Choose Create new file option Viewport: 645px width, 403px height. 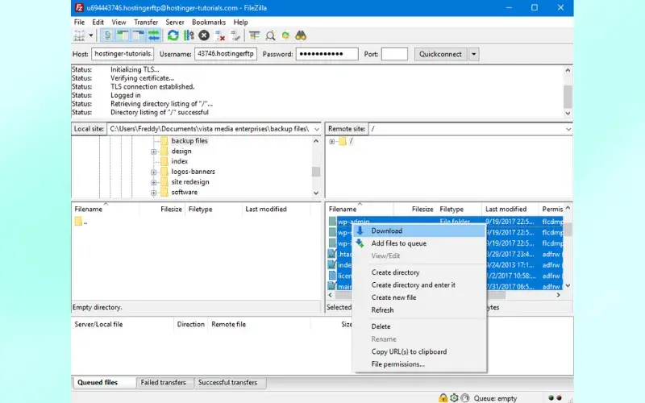pos(419,297)
